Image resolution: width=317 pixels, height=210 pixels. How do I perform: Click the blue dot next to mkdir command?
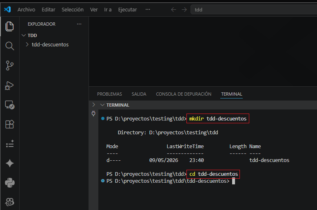pos(103,118)
